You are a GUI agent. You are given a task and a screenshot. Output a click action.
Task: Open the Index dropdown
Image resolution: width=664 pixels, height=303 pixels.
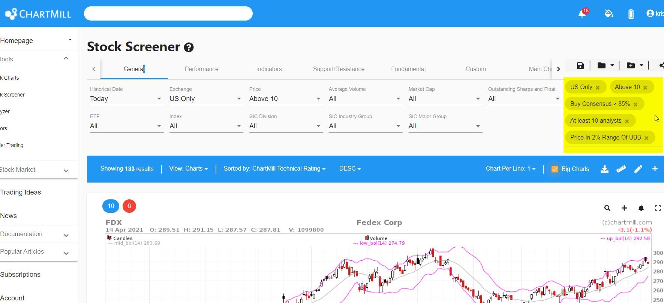point(205,126)
